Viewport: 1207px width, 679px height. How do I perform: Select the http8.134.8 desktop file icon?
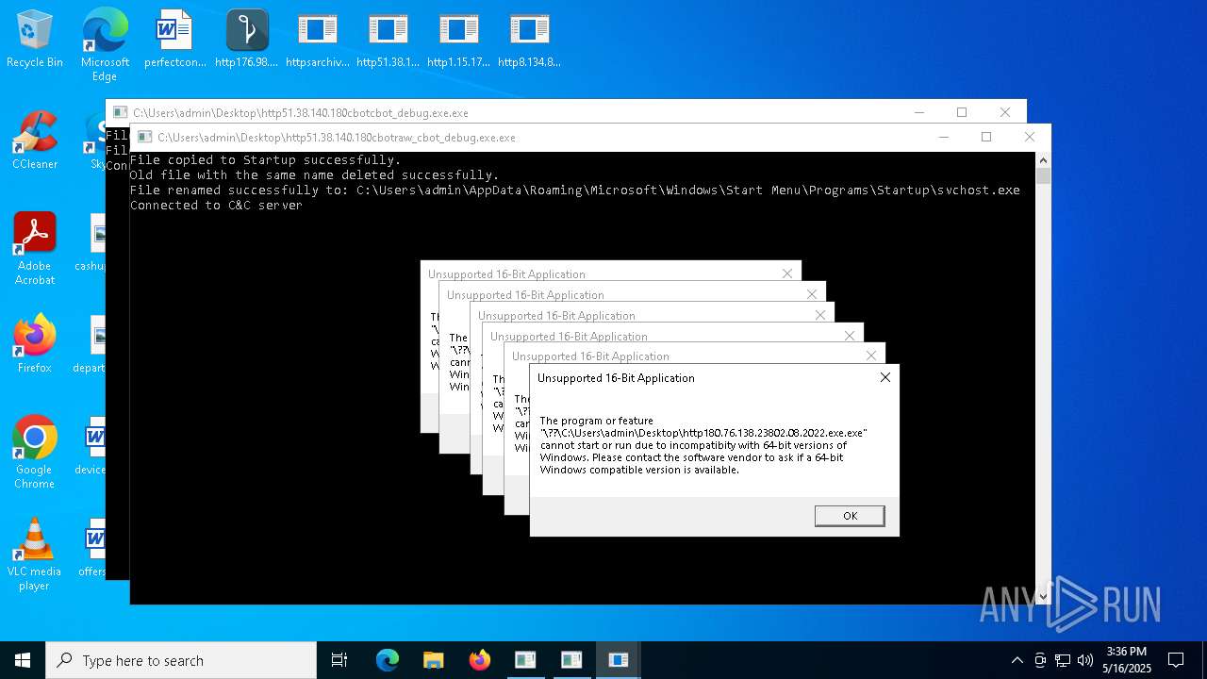pyautogui.click(x=529, y=40)
